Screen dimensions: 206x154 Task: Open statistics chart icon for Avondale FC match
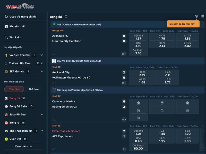(54, 54)
